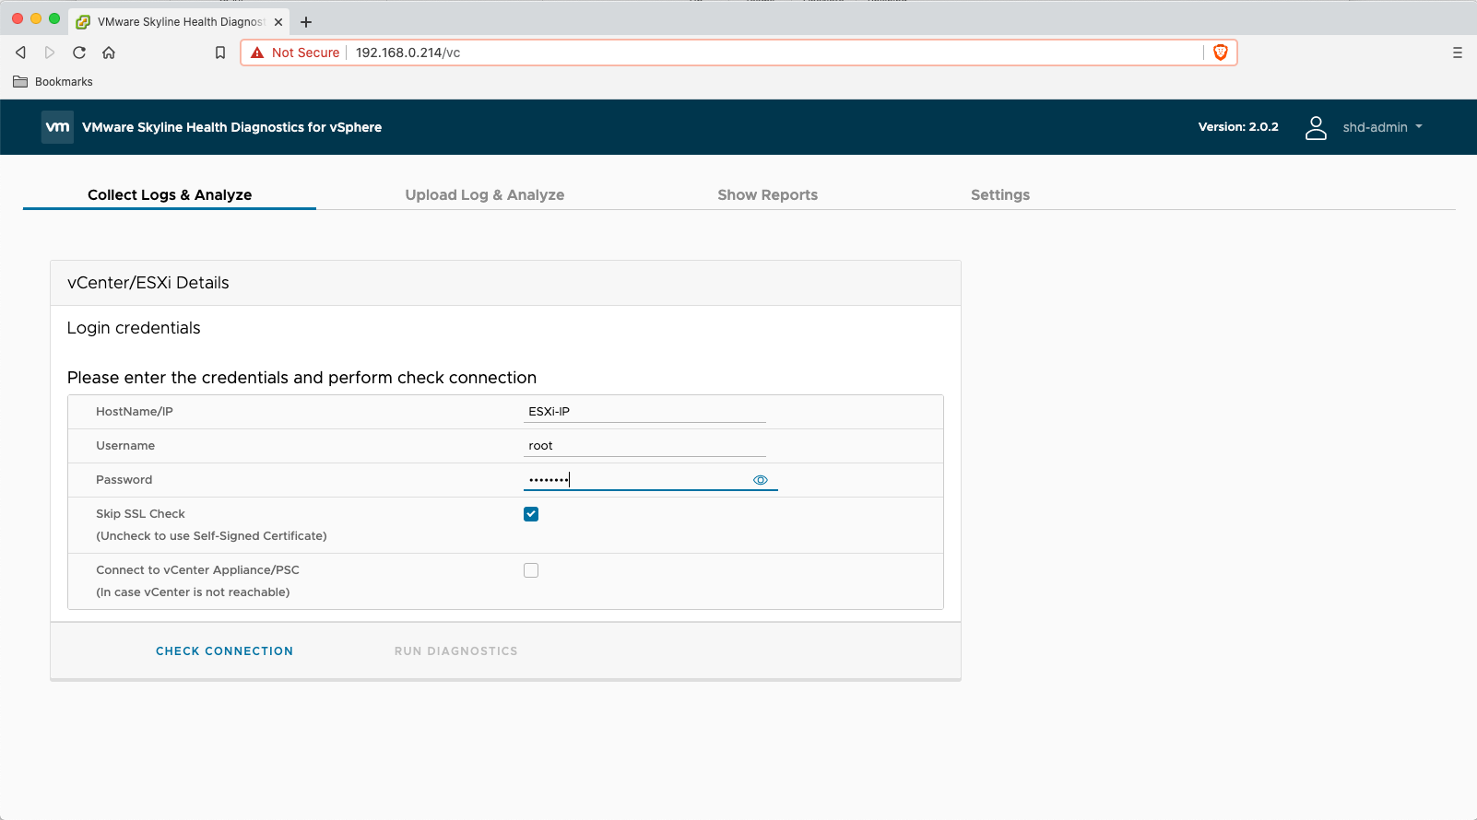Screen dimensions: 1477x820
Task: Reload the page with the refresh icon
Action: [x=79, y=53]
